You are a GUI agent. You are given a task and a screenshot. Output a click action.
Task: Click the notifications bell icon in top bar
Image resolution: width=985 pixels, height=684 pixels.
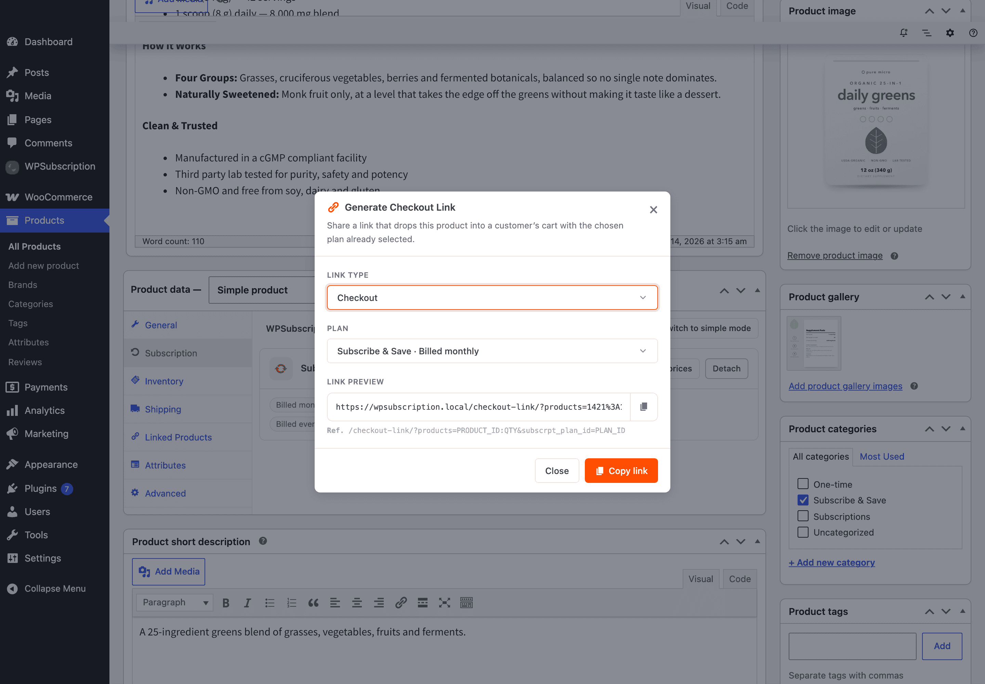click(x=904, y=32)
